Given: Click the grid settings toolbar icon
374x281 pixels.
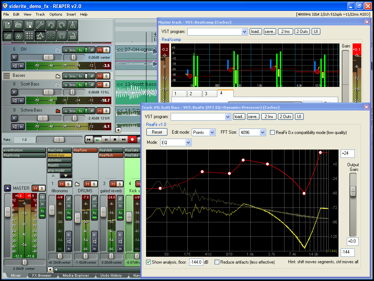Looking at the screenshot, I should pos(29,35).
